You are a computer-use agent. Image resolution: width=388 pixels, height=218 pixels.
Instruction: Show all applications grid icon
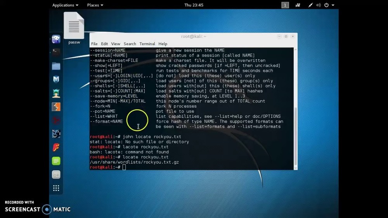(56, 188)
